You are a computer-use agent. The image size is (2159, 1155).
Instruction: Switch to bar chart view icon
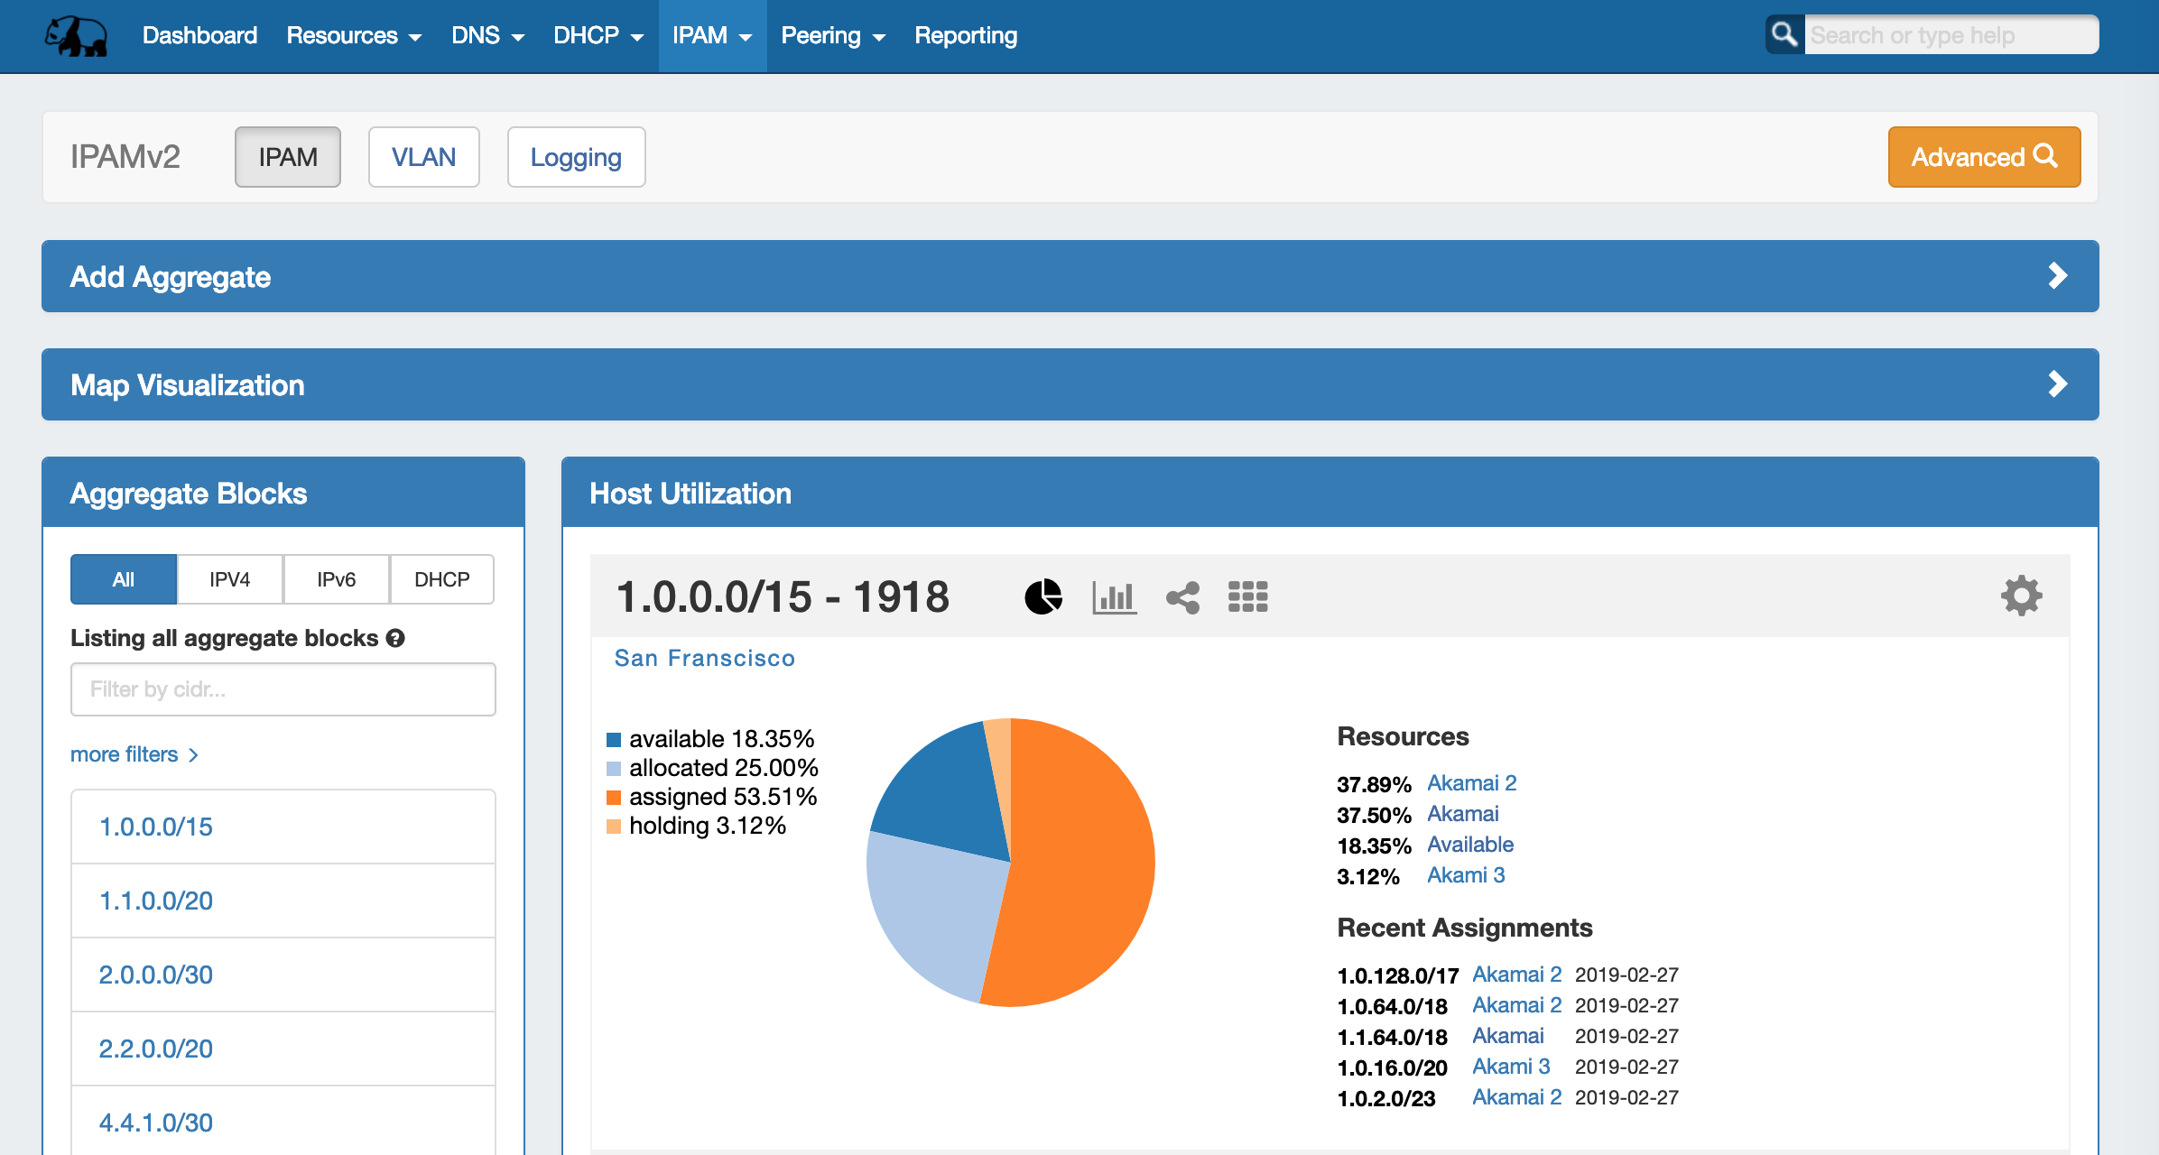tap(1114, 596)
